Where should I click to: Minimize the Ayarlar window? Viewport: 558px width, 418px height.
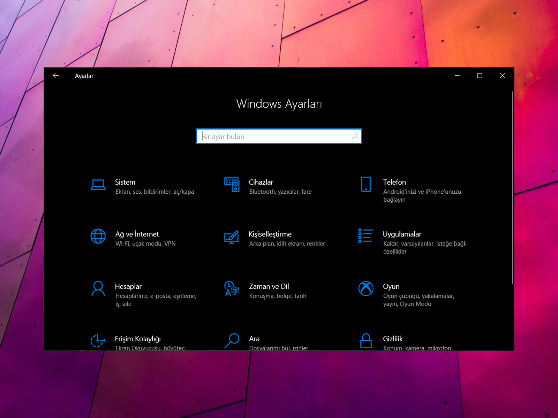tap(457, 76)
